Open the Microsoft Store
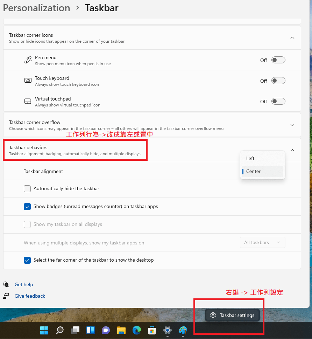312x339 pixels. tap(152, 330)
